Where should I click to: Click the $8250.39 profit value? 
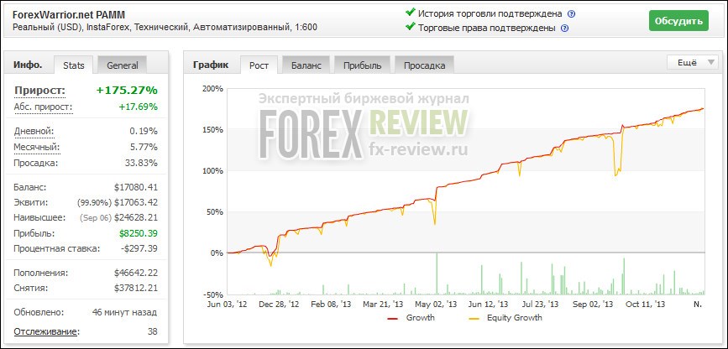pyautogui.click(x=138, y=233)
